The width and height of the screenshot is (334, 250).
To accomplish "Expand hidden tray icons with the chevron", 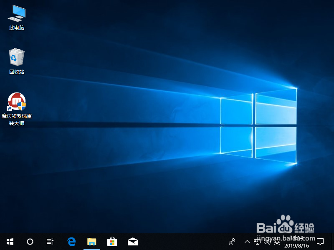I will [x=247, y=242].
